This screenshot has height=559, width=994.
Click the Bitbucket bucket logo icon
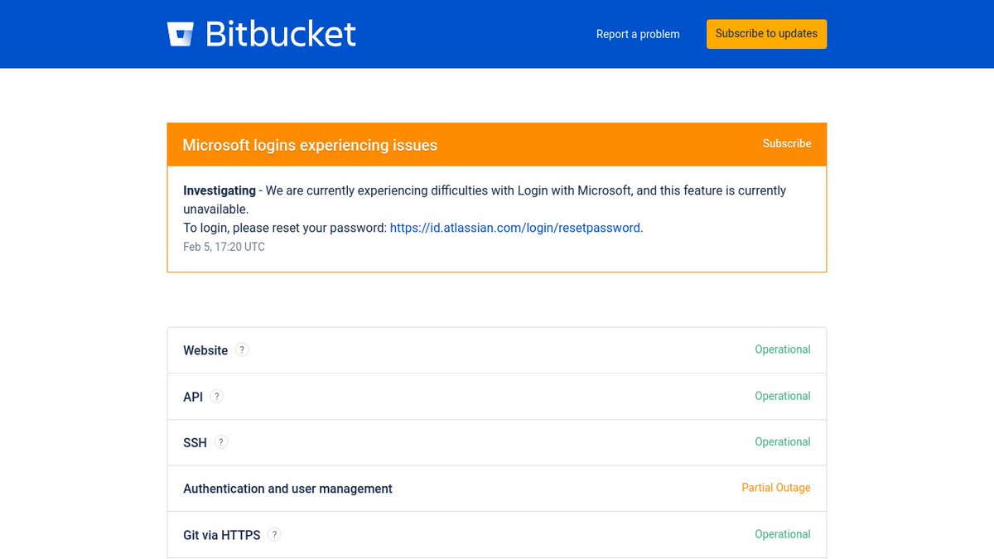coord(180,34)
